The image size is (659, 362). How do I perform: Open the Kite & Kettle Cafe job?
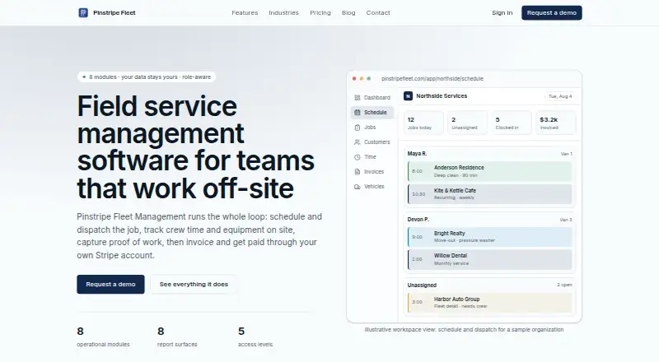click(x=489, y=194)
